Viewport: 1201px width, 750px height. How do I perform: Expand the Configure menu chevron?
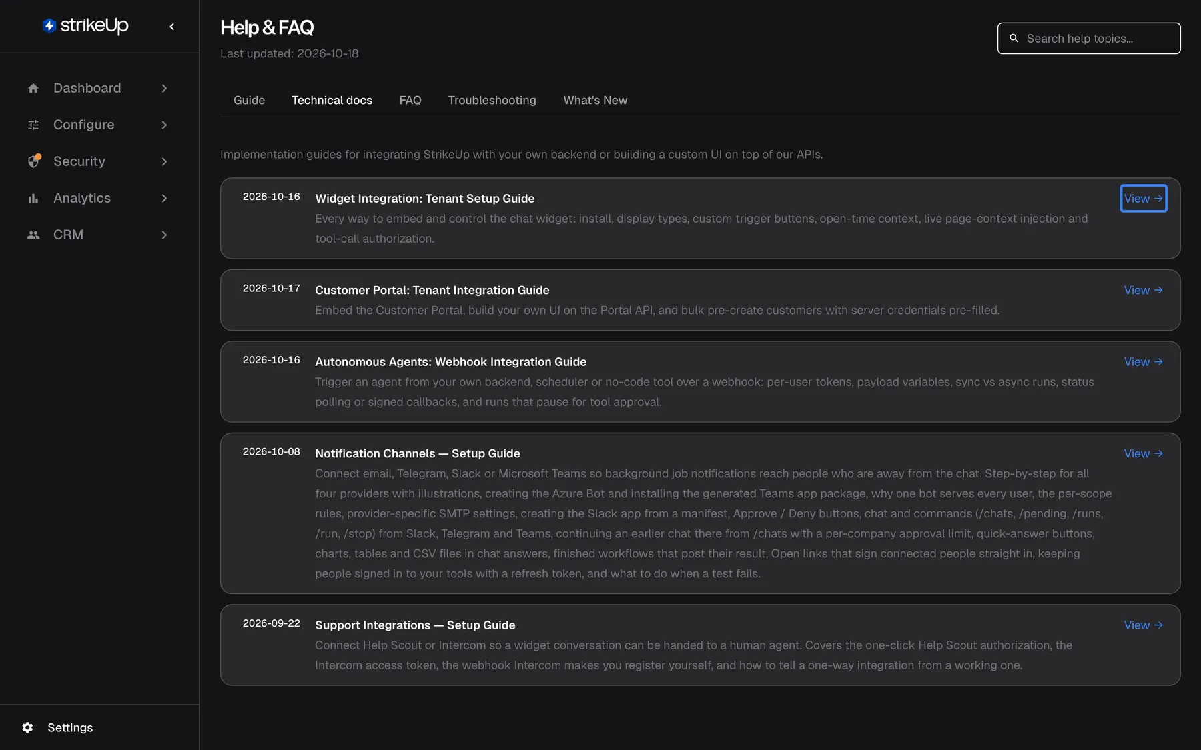(x=164, y=125)
